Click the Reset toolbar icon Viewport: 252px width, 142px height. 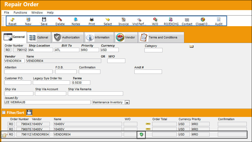12,20
